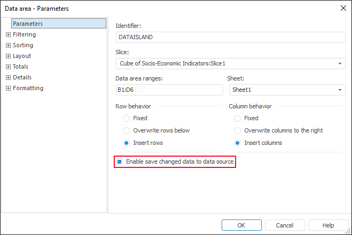
Task: Expand the Totals tree node
Action: pyautogui.click(x=8, y=67)
